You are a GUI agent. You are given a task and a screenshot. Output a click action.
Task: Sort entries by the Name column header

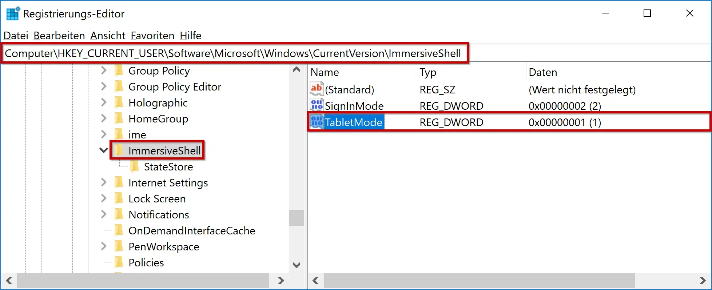click(325, 72)
